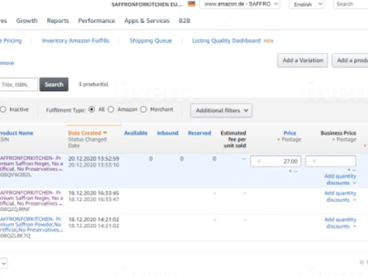Open the www.amazon.de marketplace dropdown

click(x=240, y=4)
